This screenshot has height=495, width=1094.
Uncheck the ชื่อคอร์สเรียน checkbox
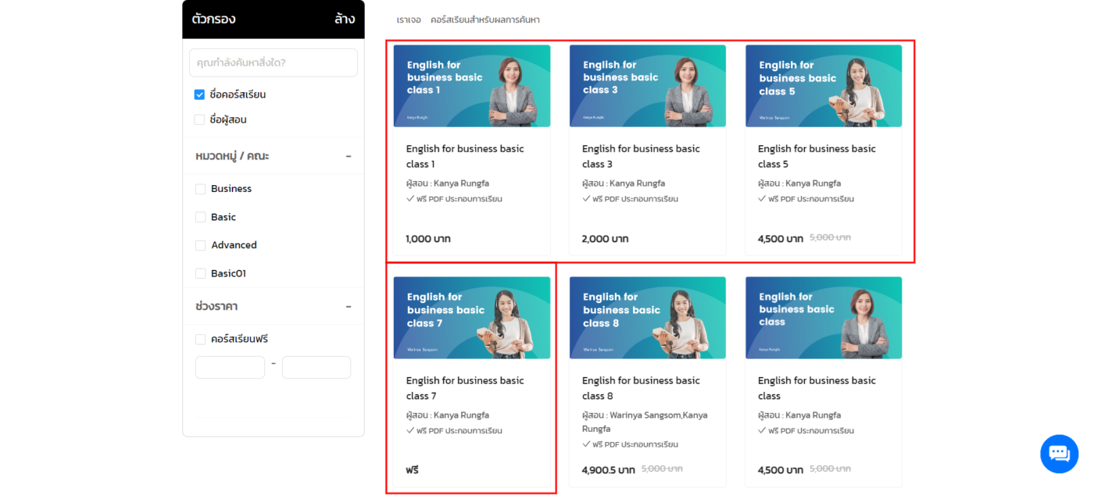[x=199, y=94]
